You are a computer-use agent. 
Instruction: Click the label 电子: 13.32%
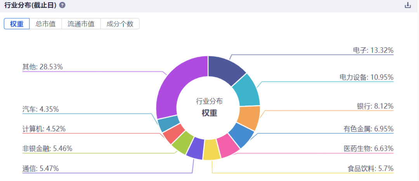(373, 50)
